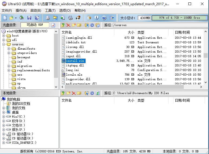Select the install.wim file
The width and height of the screenshot is (209, 154).
pos(75,61)
